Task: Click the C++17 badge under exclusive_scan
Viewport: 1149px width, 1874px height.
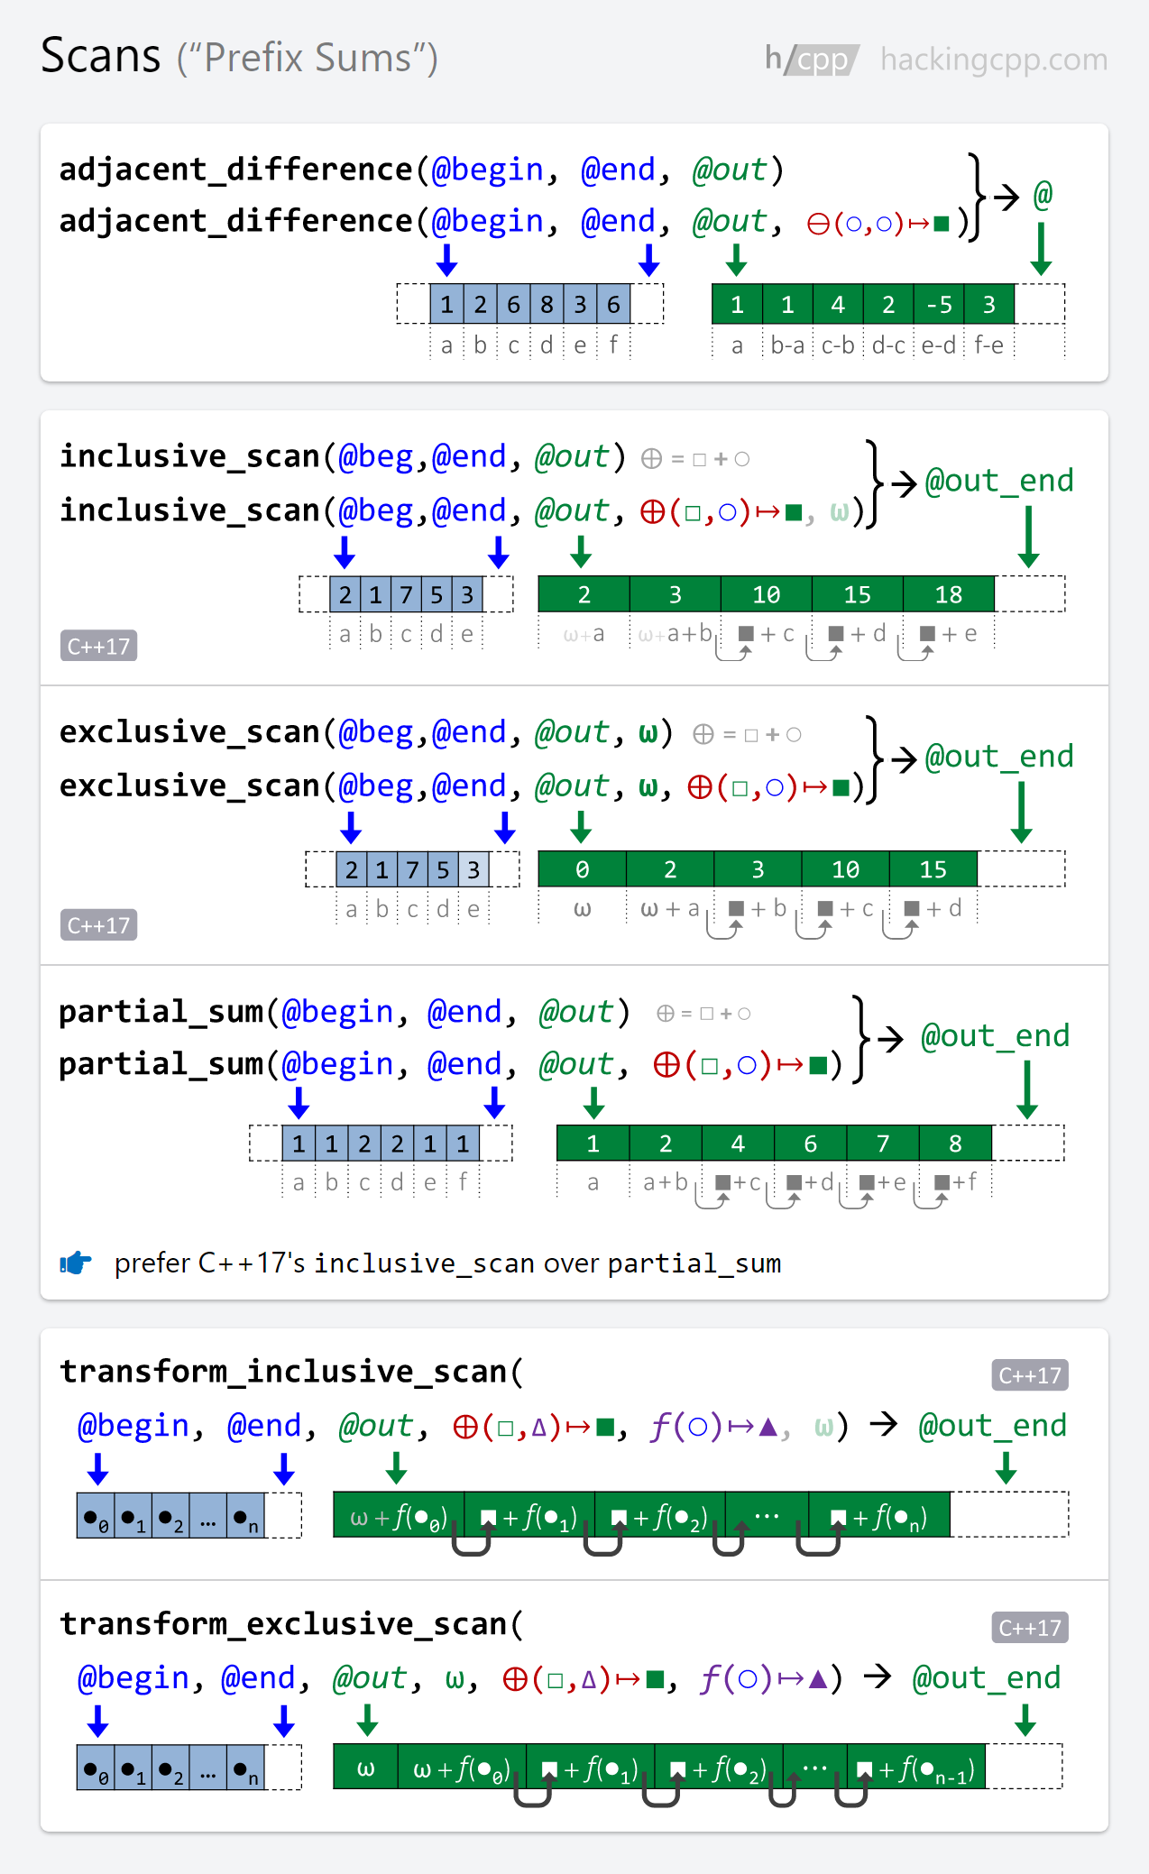Action: (x=99, y=925)
